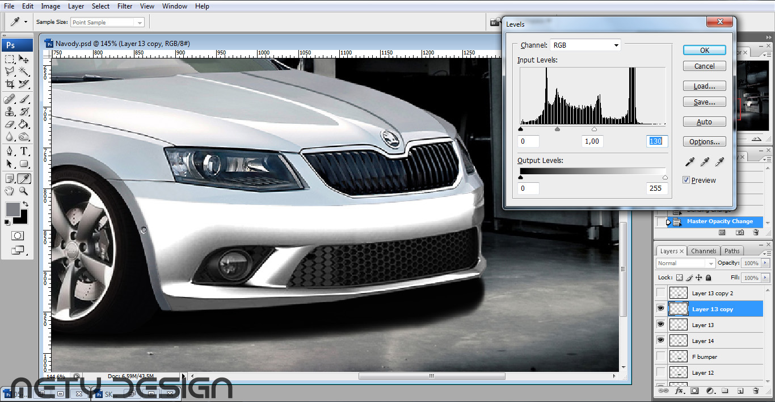The width and height of the screenshot is (775, 402).
Task: Pick the Hand tool
Action: click(10, 191)
